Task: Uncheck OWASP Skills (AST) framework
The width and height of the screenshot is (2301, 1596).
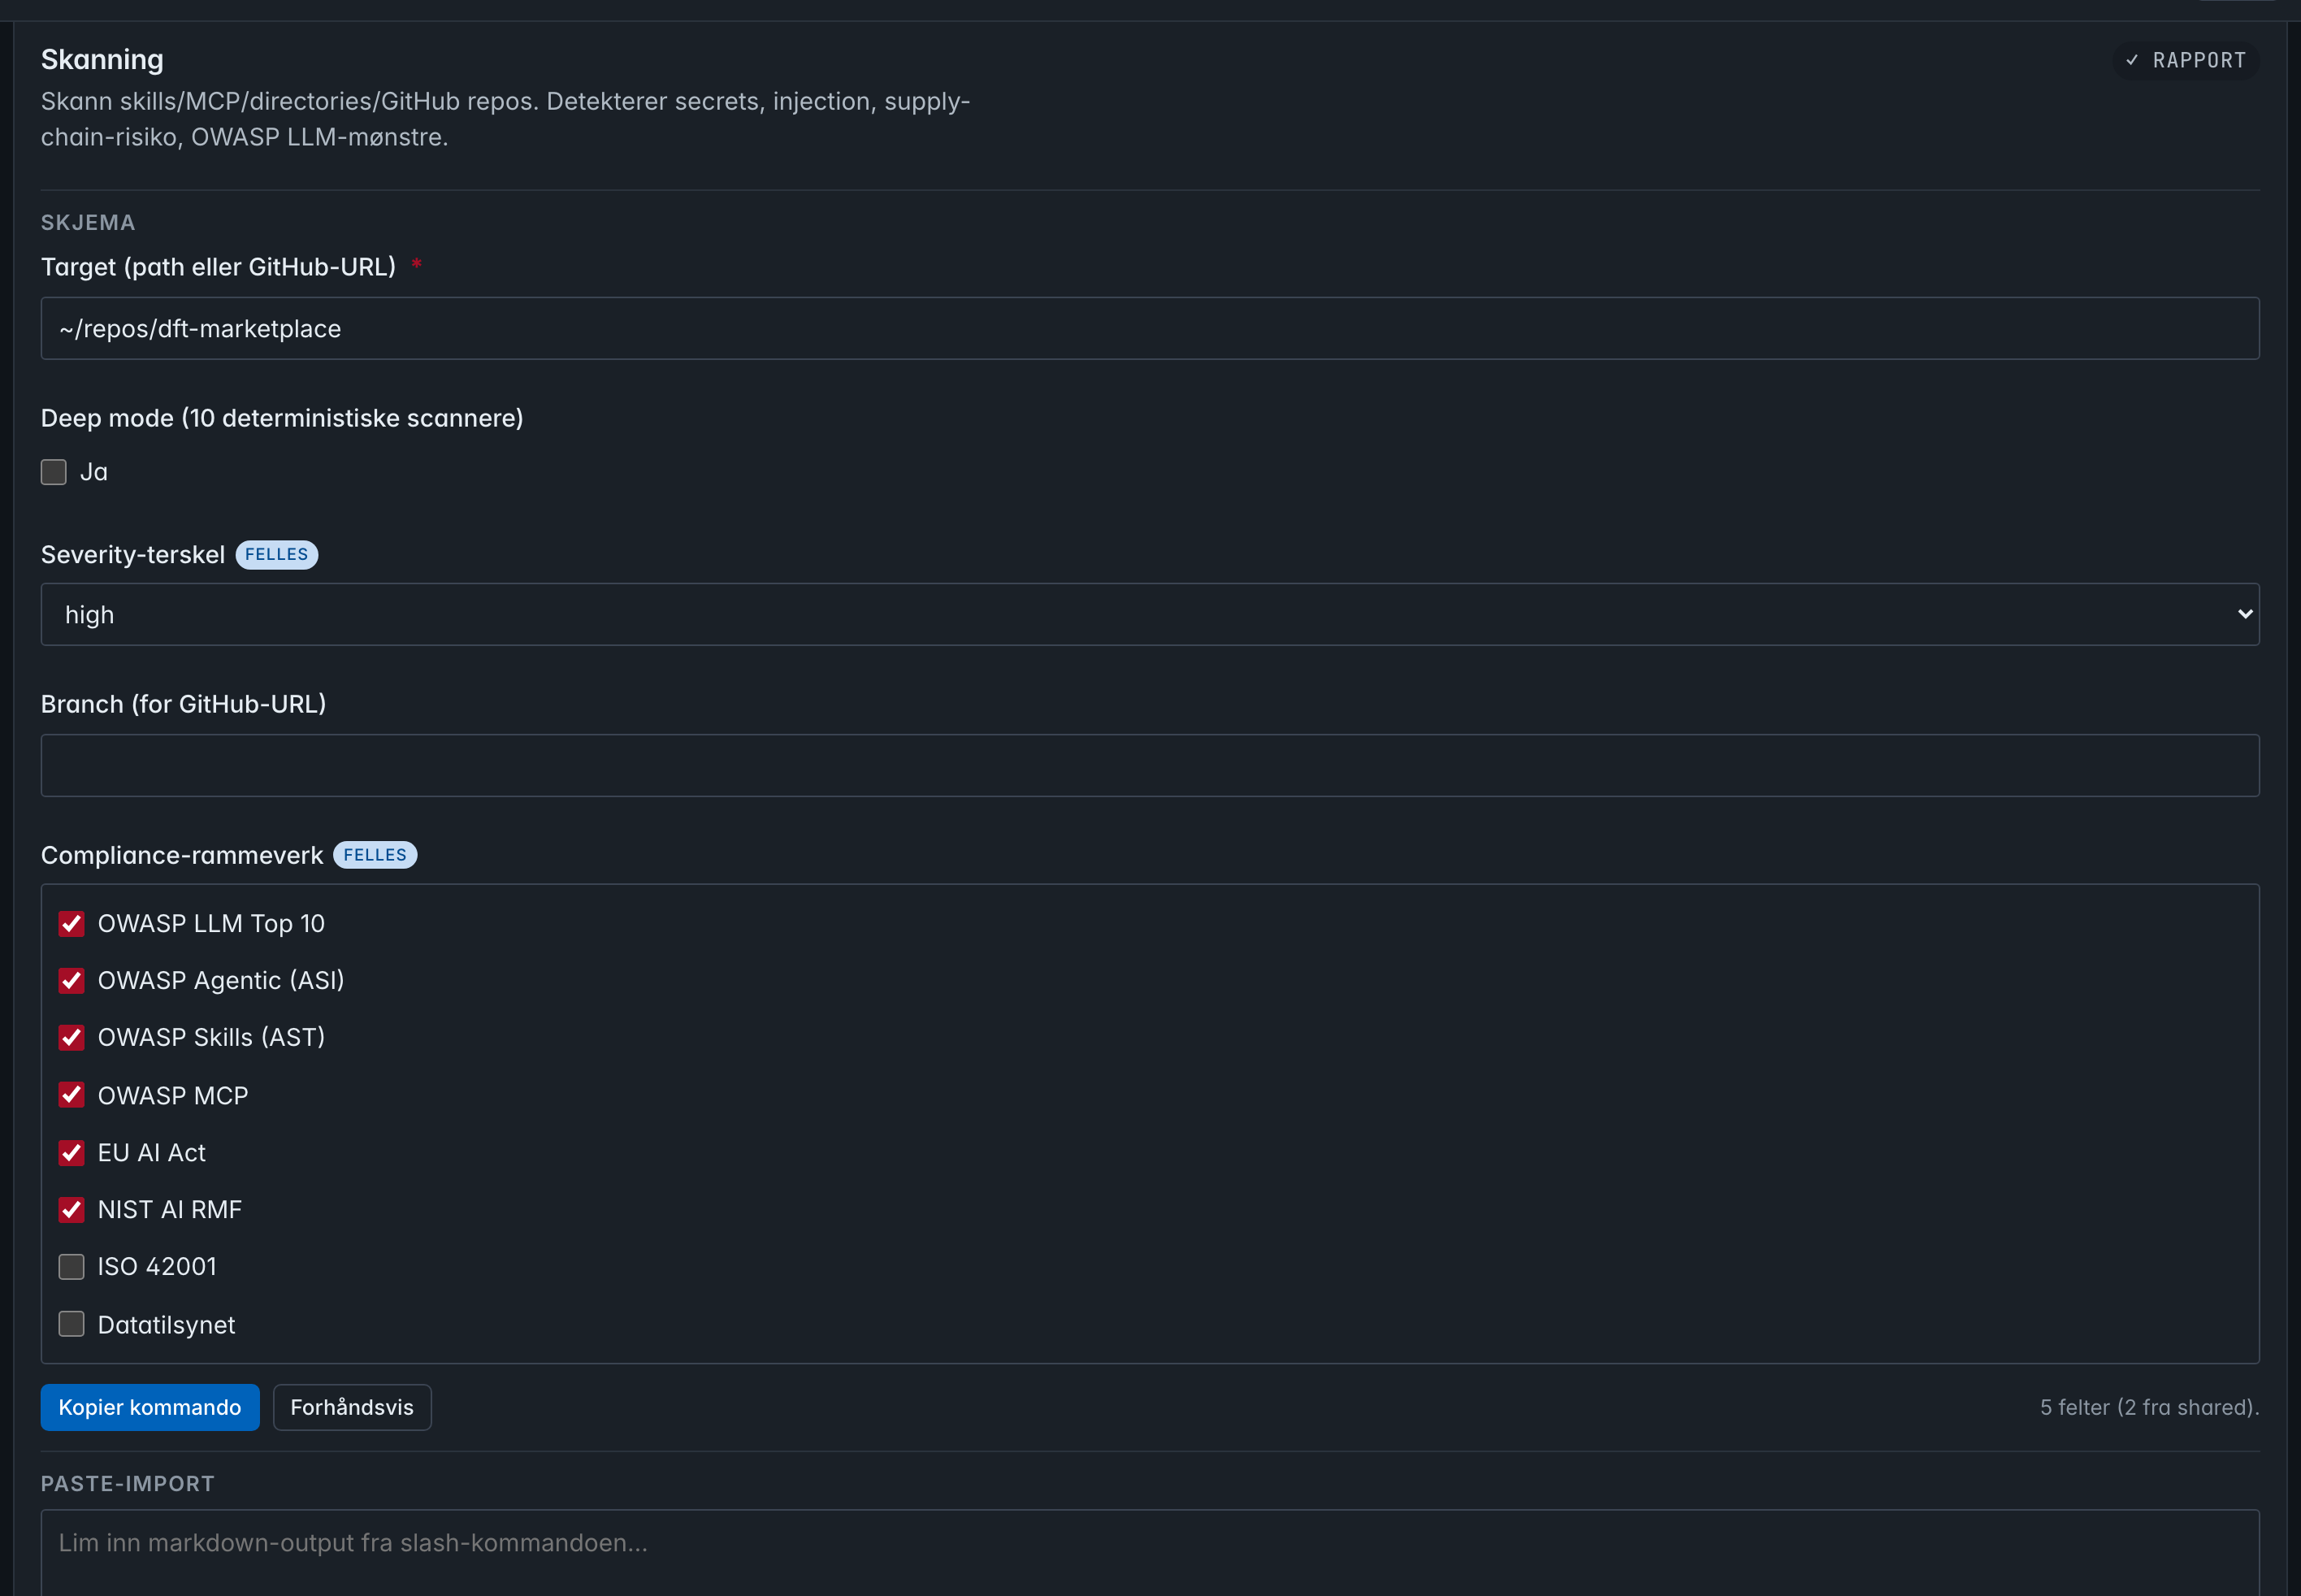Action: pyautogui.click(x=71, y=1038)
